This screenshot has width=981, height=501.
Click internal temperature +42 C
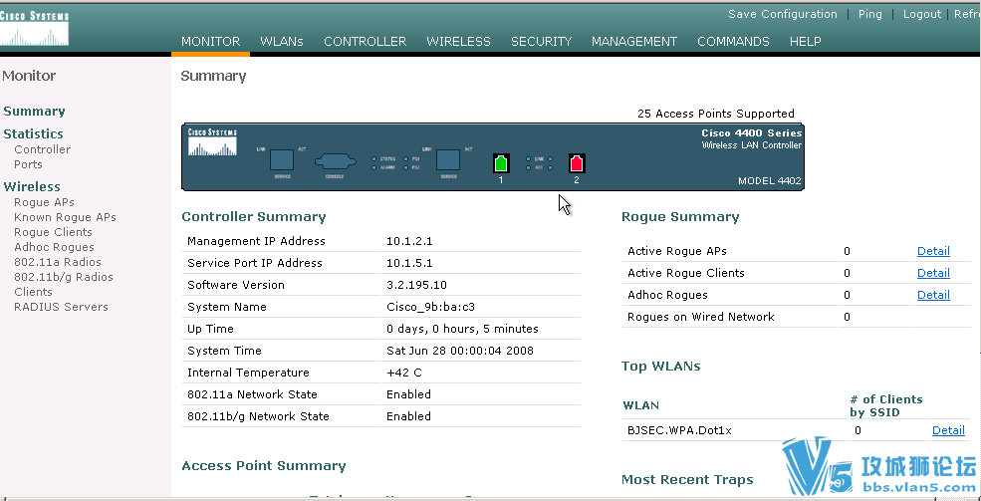coord(404,373)
